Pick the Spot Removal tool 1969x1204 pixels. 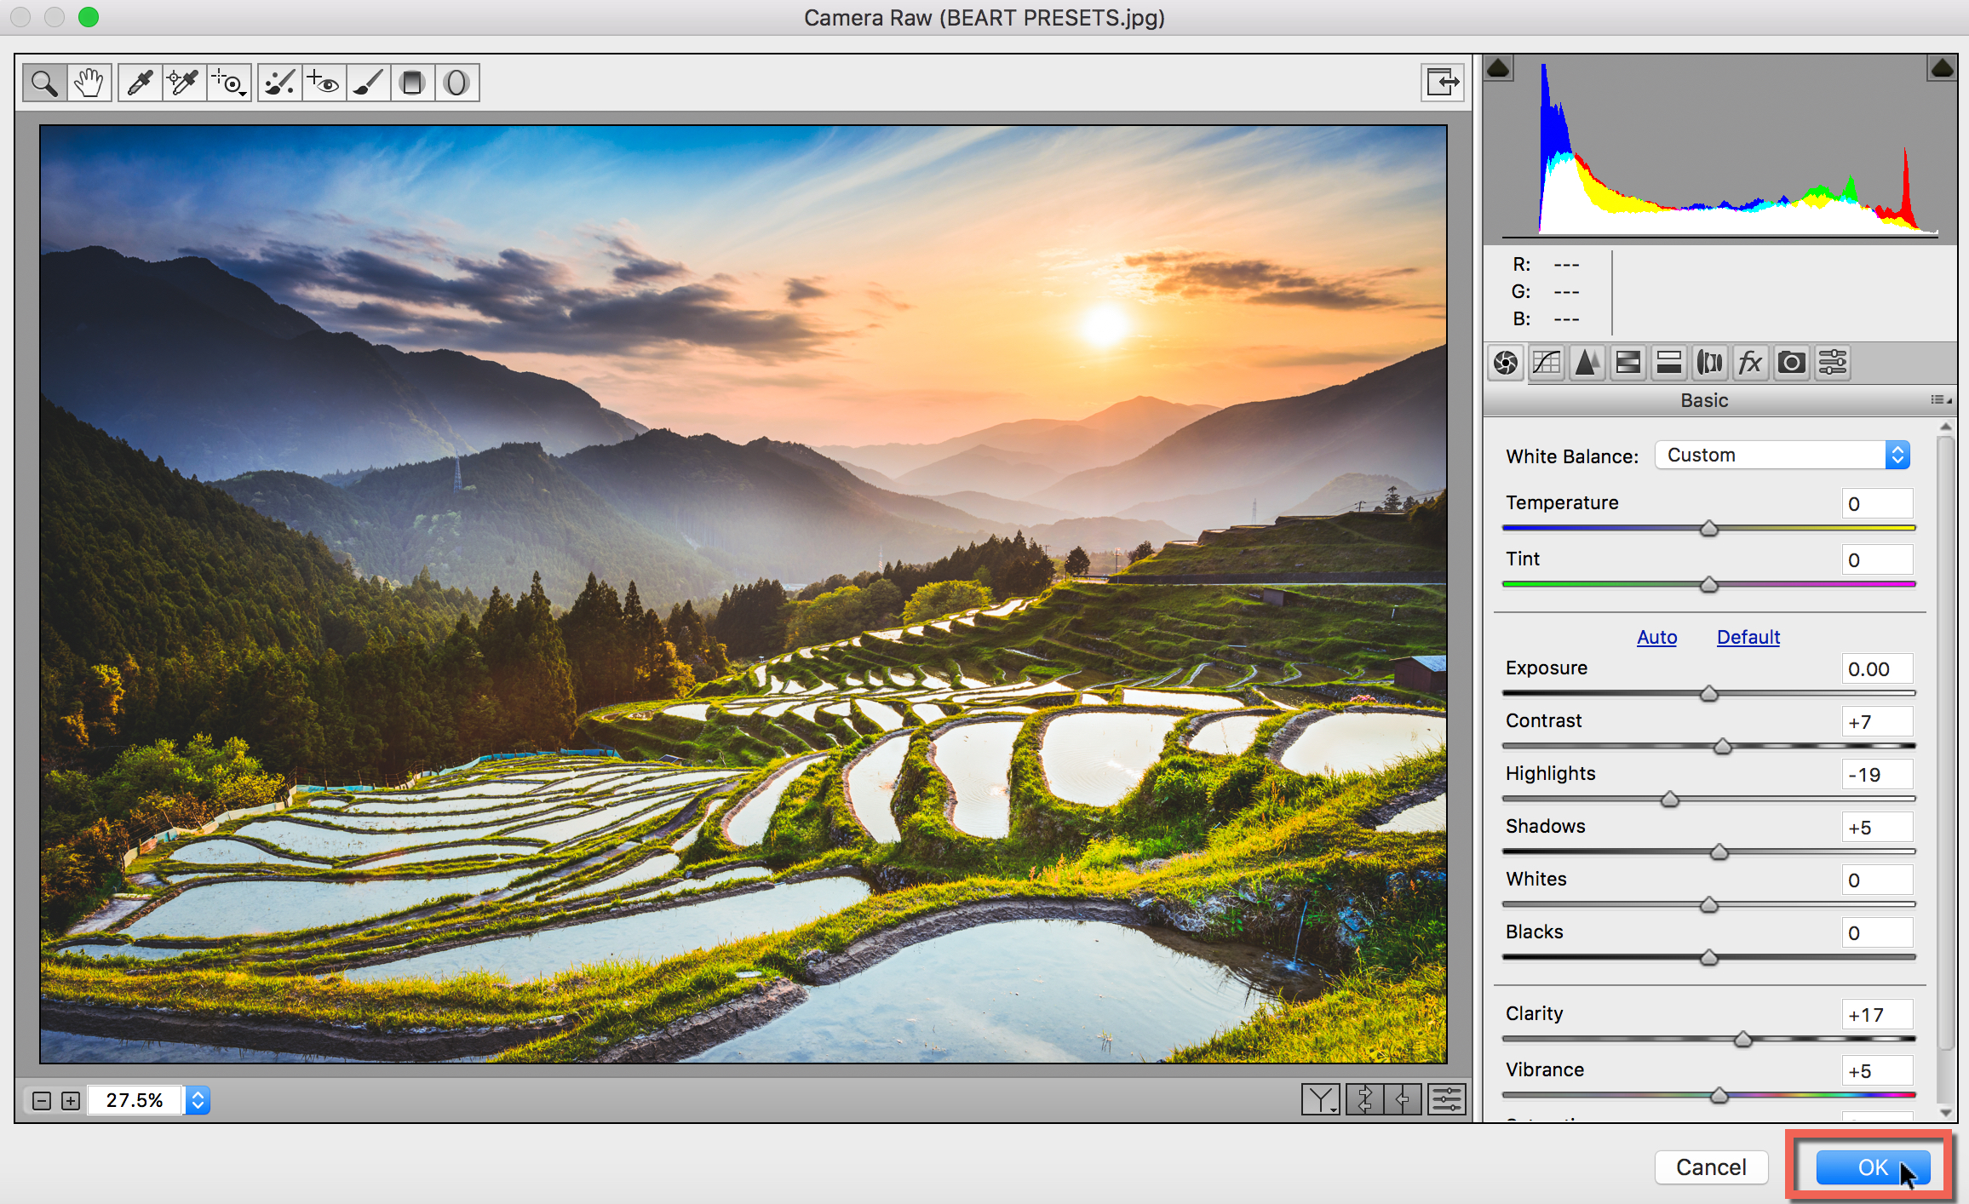point(279,83)
